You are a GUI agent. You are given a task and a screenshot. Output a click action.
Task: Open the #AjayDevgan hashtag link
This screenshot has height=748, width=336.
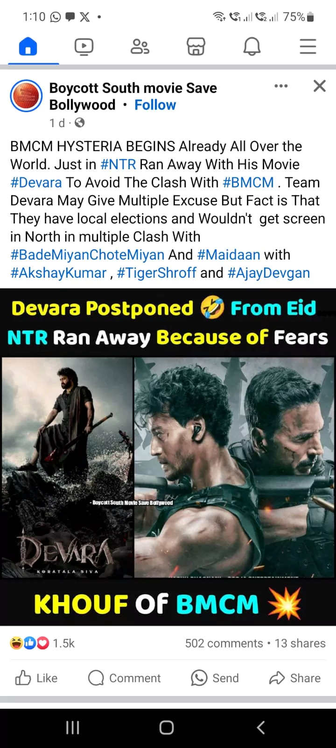pos(269,273)
